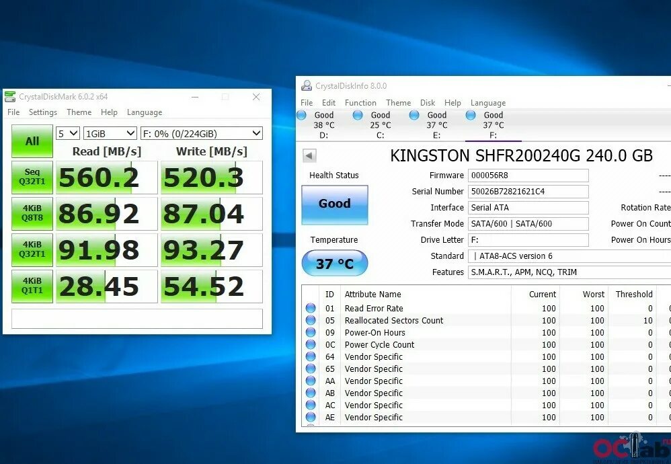Click the Standard field ATA8-ACS version 6

point(569,256)
